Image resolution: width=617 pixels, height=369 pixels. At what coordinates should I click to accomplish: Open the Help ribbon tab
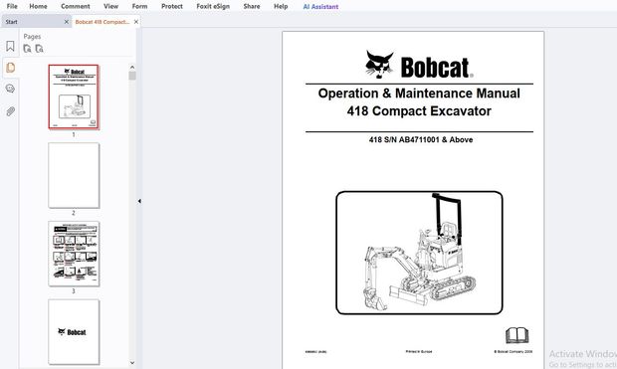coord(281,6)
